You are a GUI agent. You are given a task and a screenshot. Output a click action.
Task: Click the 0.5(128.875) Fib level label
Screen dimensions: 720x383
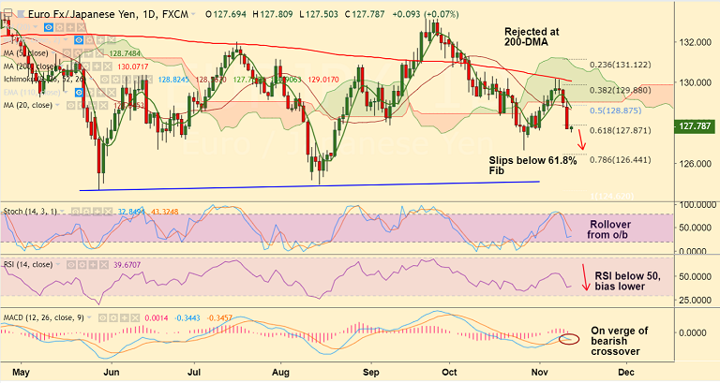point(616,111)
